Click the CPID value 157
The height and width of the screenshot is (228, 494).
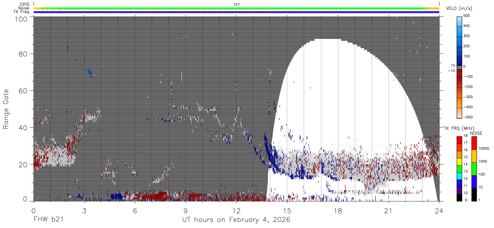(x=236, y=4)
